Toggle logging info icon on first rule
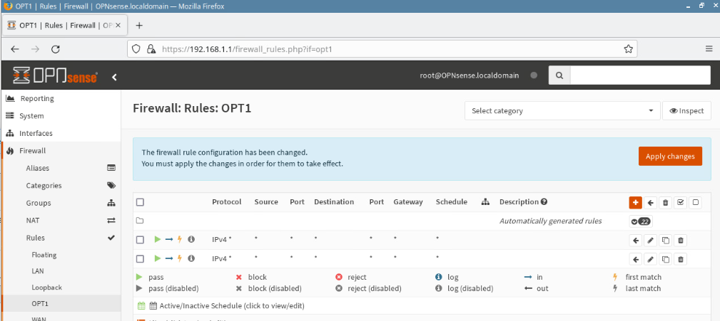This screenshot has height=321, width=720. [191, 240]
